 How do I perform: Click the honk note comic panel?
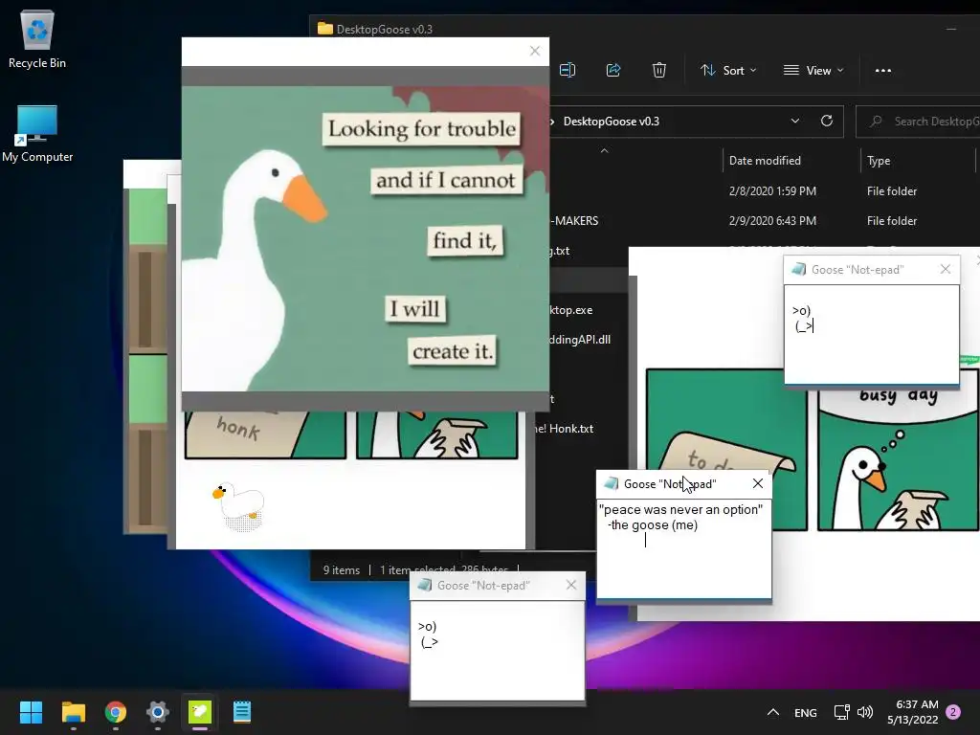pos(265,435)
